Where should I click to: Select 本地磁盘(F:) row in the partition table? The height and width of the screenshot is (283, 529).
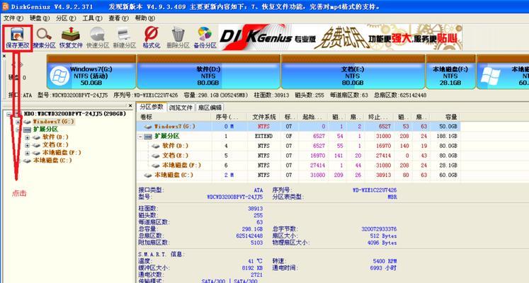click(x=299, y=166)
